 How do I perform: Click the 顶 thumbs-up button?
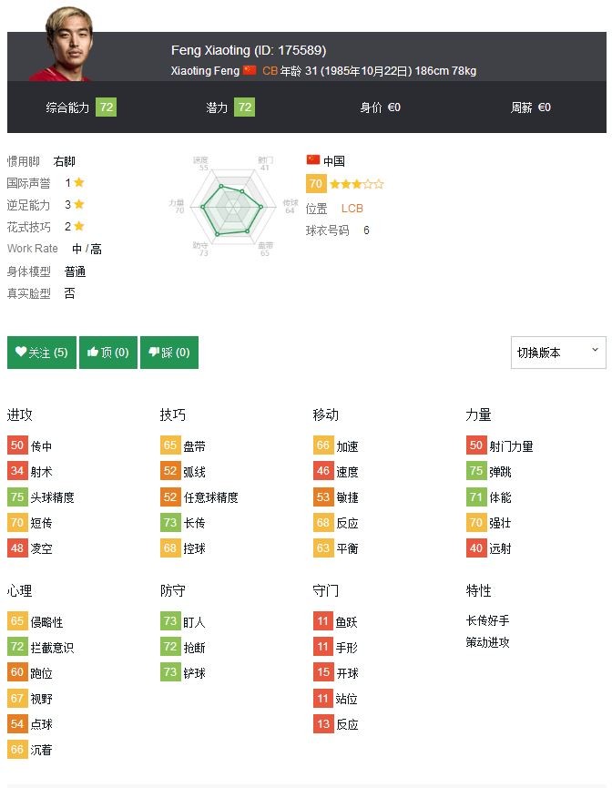(108, 353)
